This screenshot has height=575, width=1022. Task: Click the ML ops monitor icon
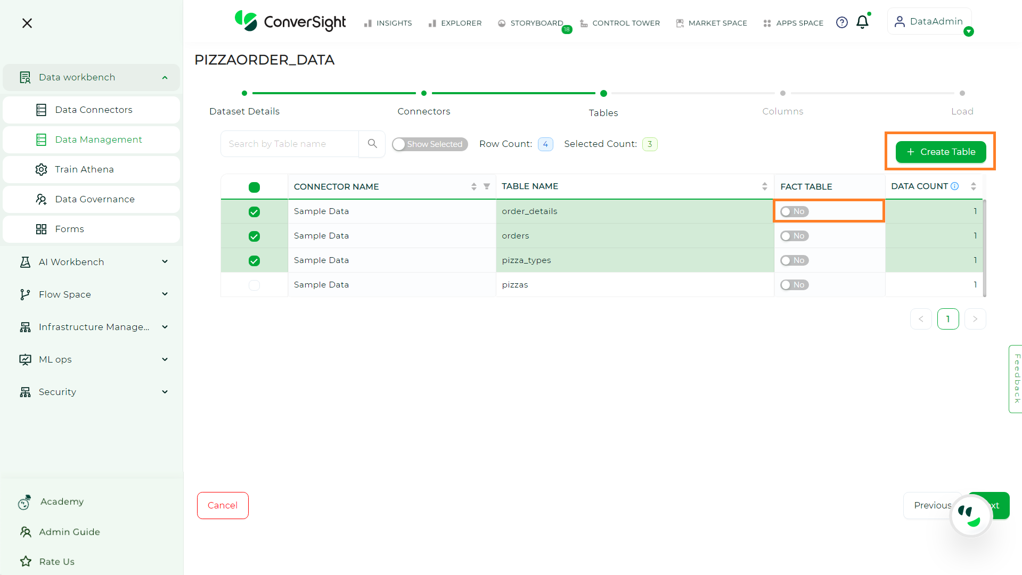click(x=25, y=359)
